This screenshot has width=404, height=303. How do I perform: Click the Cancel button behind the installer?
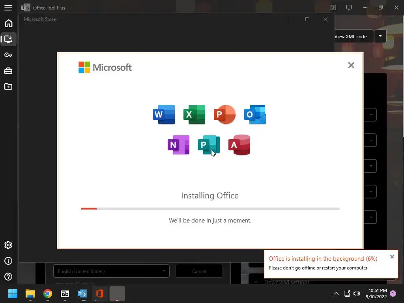199,271
